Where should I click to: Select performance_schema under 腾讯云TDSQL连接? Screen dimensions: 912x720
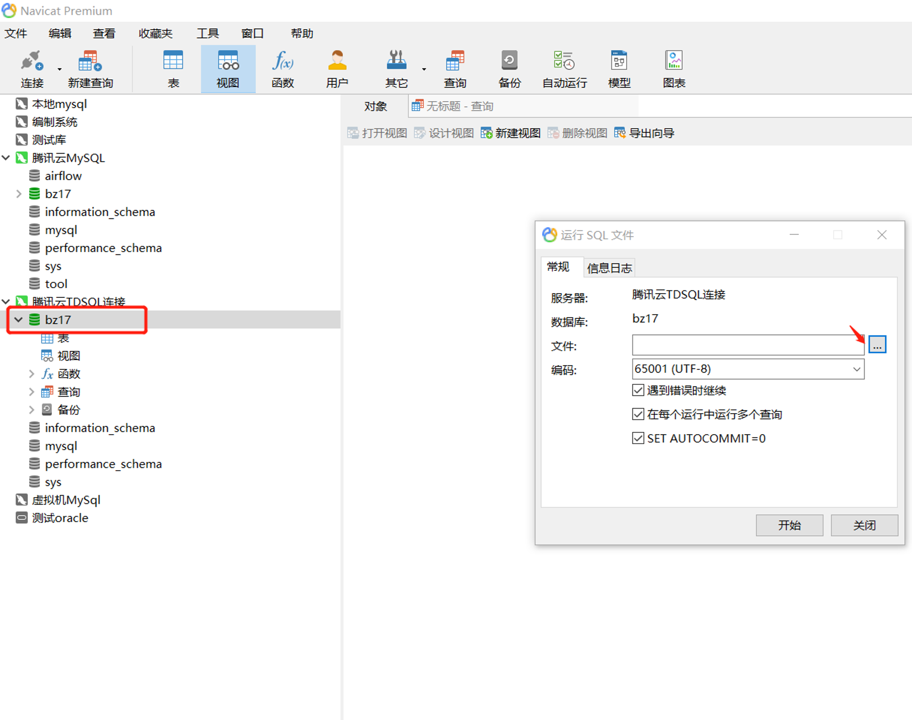(x=103, y=464)
